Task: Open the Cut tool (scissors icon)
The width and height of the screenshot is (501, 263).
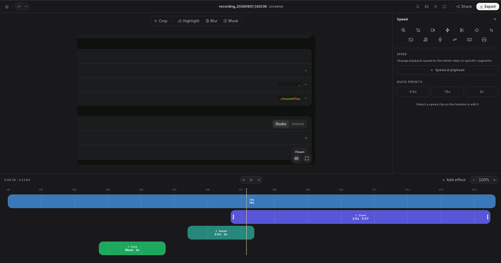Action: 462,30
